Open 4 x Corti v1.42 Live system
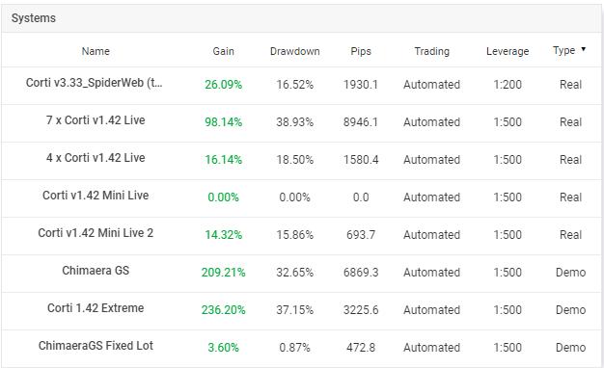This screenshot has width=604, height=368. [x=96, y=158]
